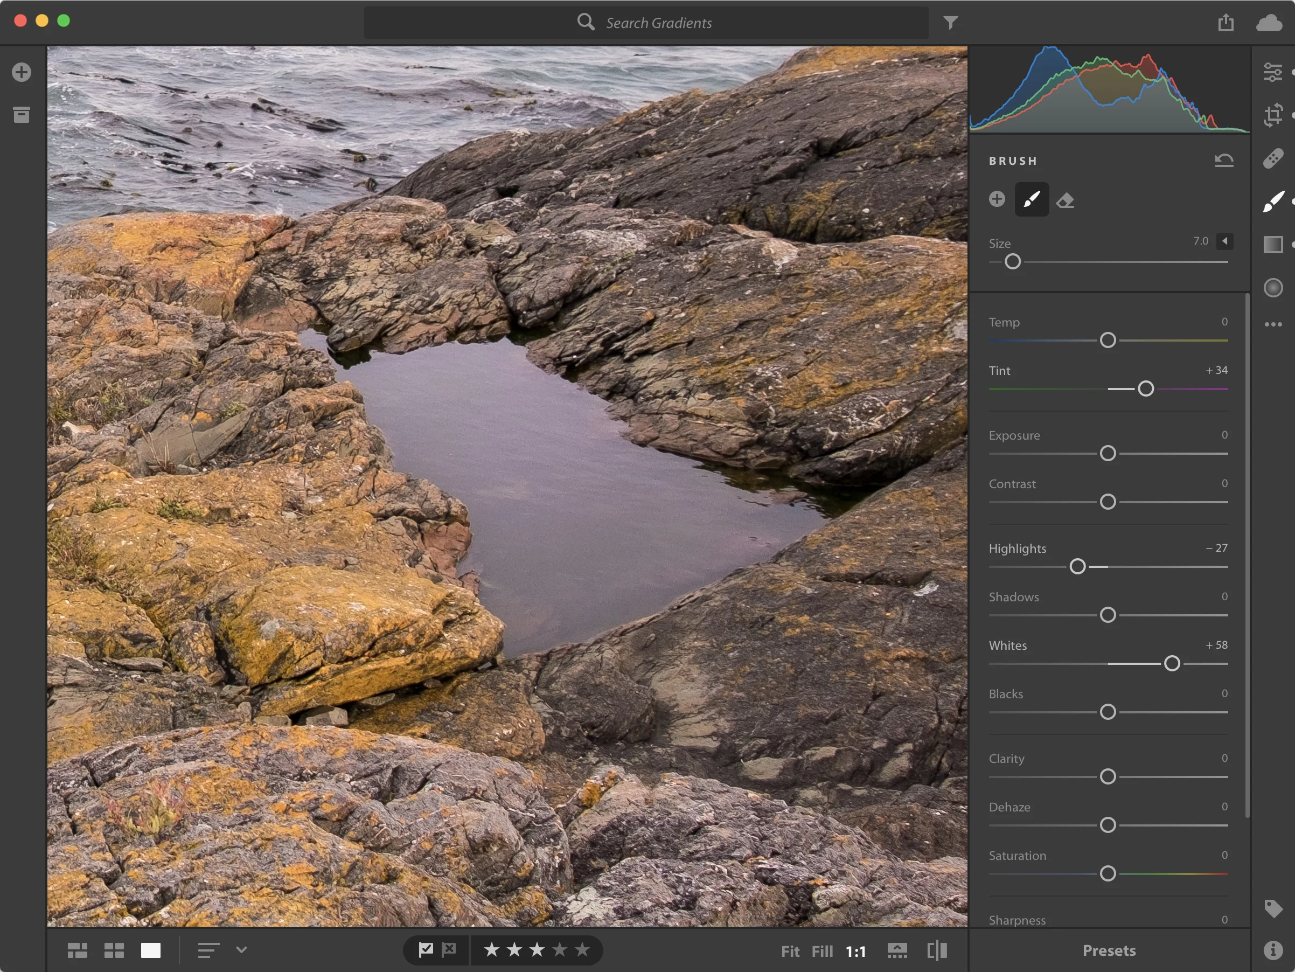Screen dimensions: 1295x972
Task: Switch to Photo Grid view
Action: pyautogui.click(x=77, y=950)
